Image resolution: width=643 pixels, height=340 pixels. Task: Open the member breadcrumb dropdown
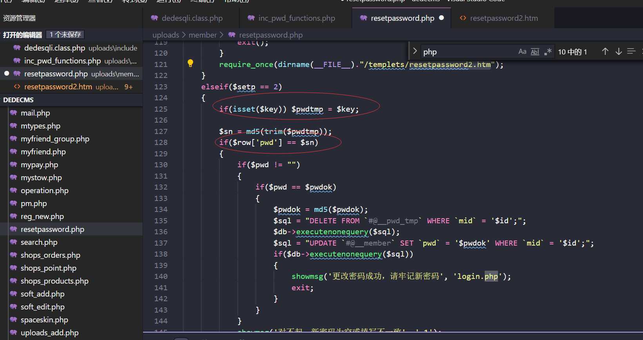pyautogui.click(x=203, y=35)
